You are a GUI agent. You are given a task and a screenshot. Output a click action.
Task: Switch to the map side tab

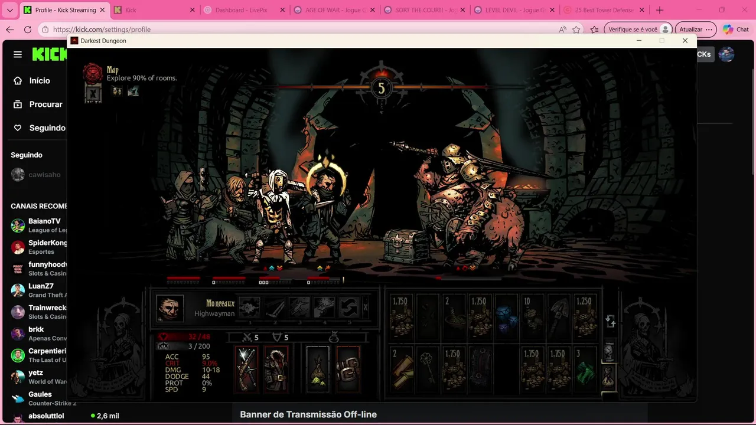609,352
